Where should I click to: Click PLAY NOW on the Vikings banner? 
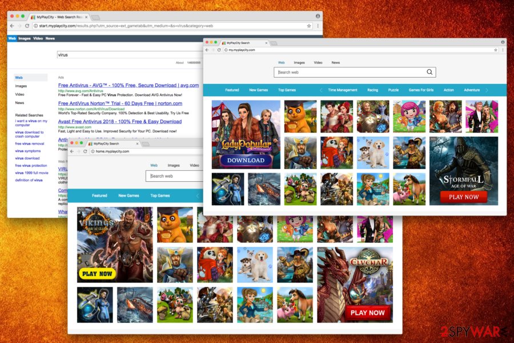click(x=98, y=274)
